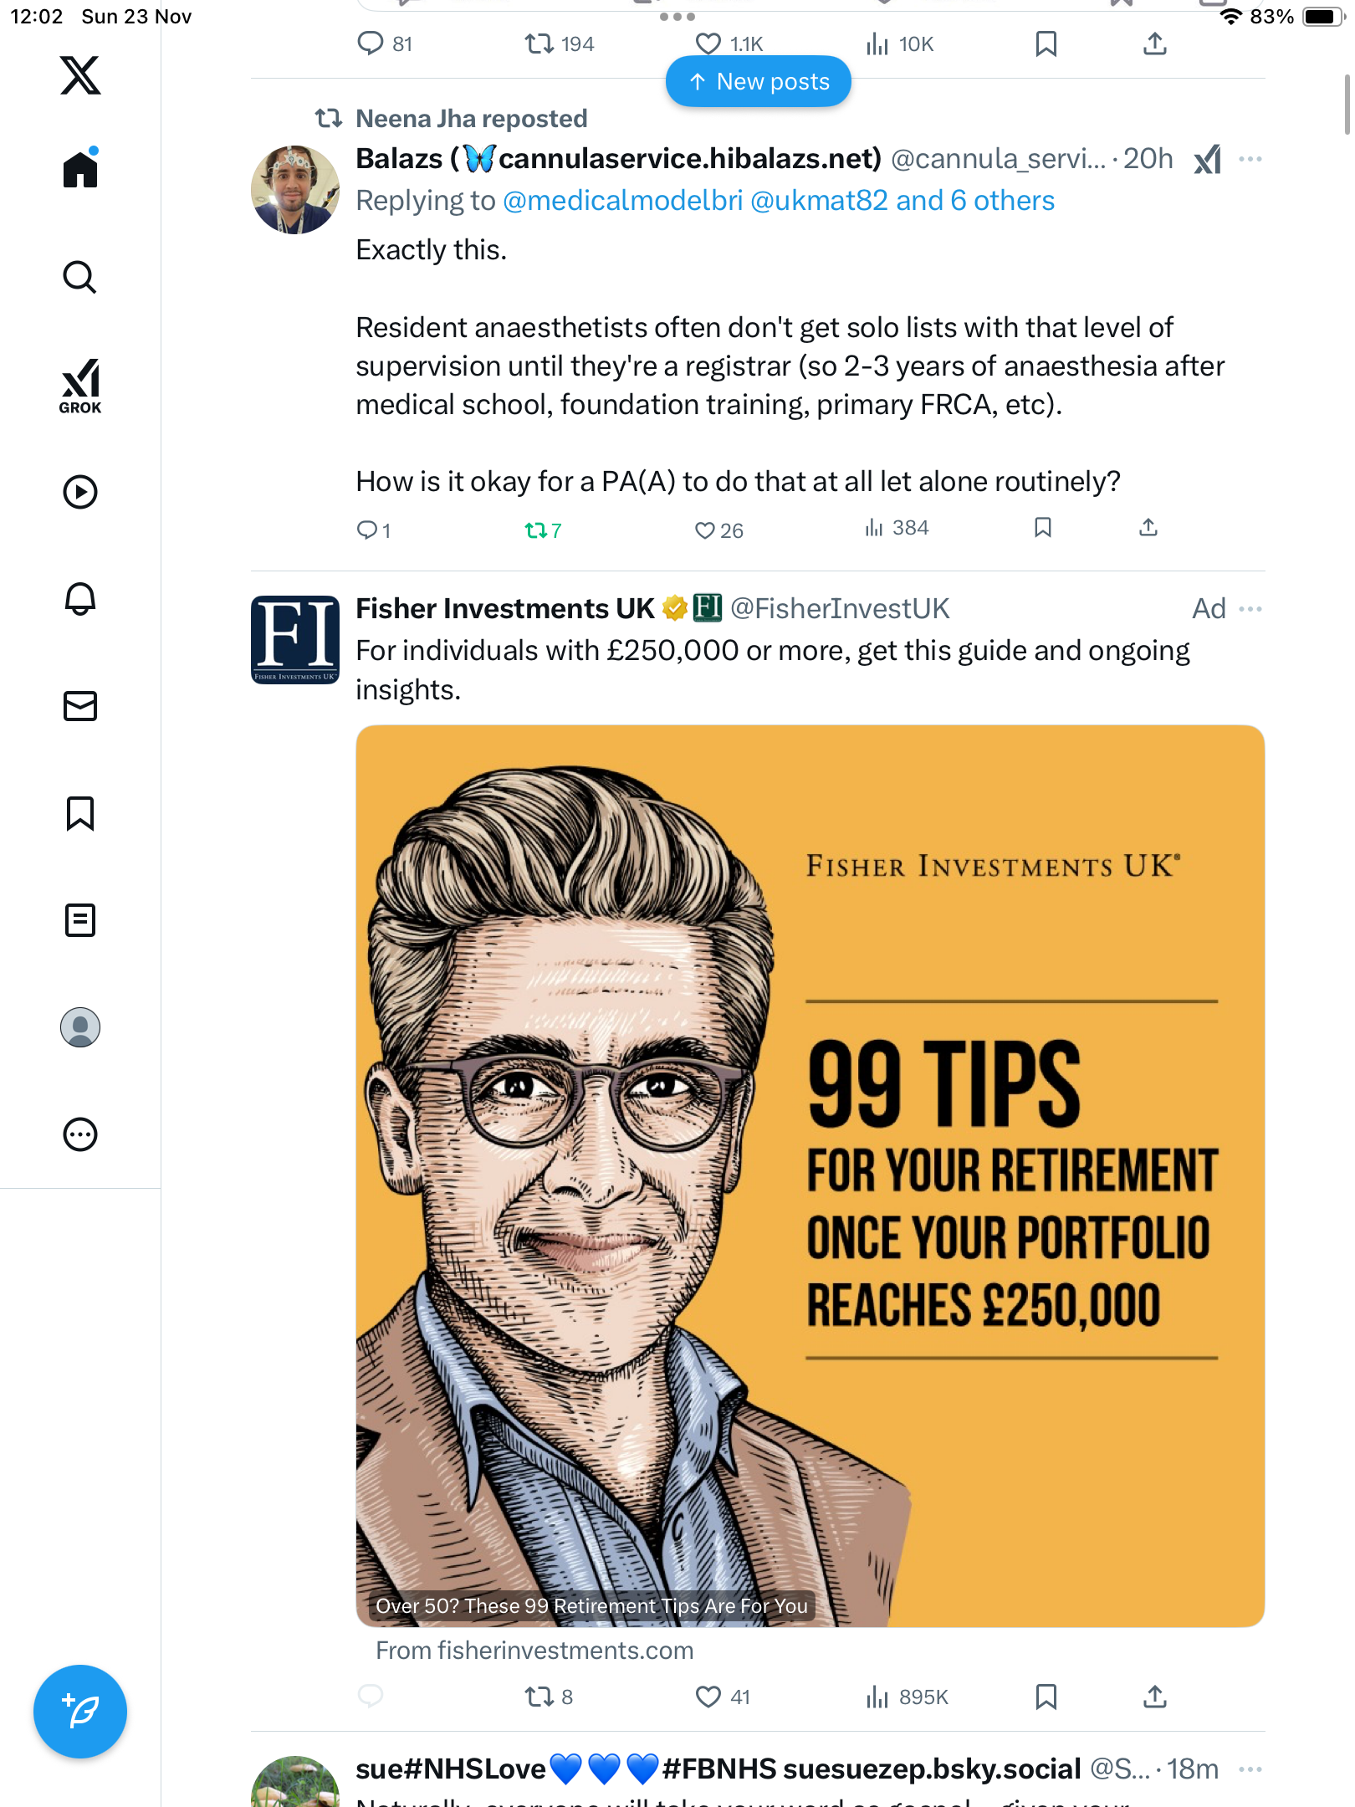Bookmark the Fisher Investments UK ad post

[x=1046, y=1697]
